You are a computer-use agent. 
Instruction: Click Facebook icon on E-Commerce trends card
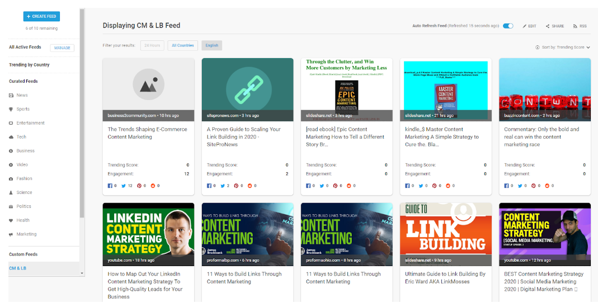point(110,186)
